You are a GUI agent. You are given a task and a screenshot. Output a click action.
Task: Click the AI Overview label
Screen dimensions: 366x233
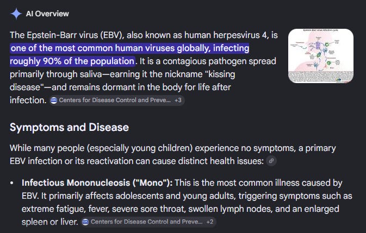(x=47, y=14)
